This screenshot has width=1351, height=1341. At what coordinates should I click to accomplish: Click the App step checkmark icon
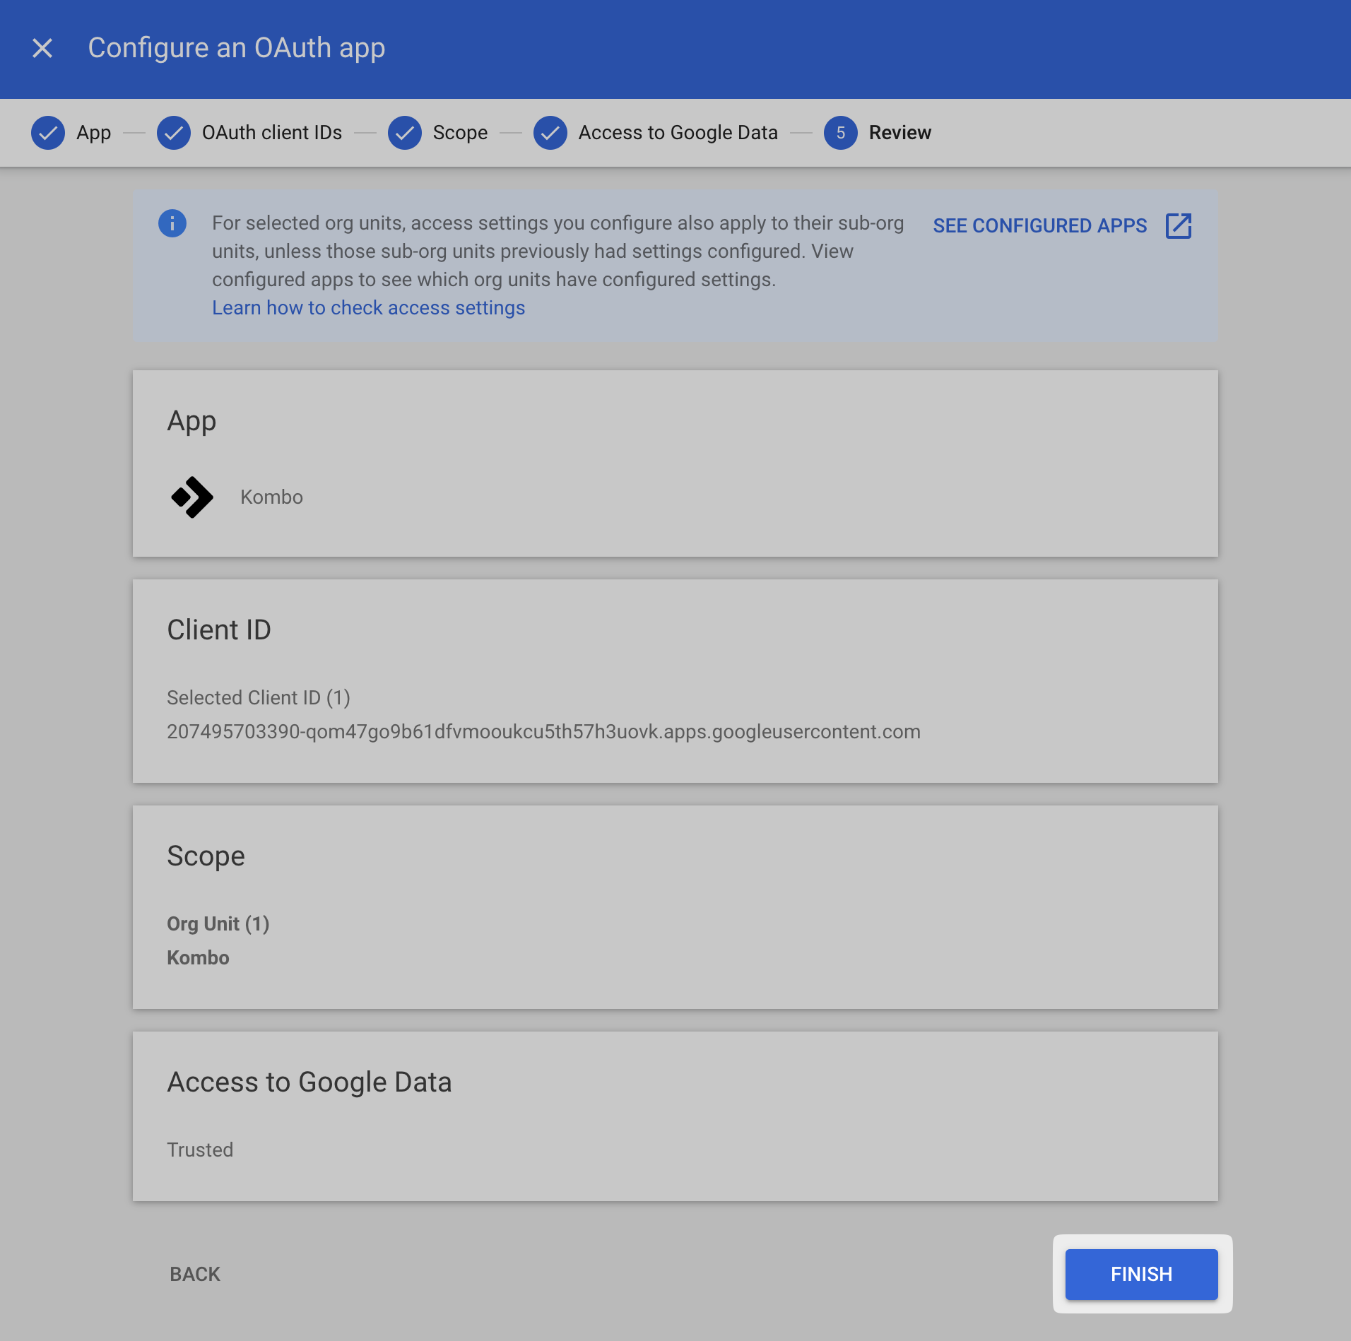(48, 133)
